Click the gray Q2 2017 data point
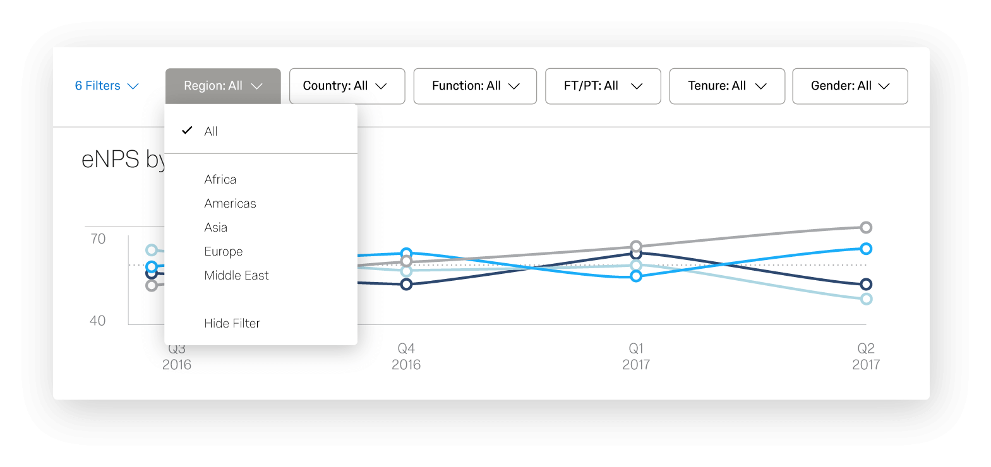Image resolution: width=991 pixels, height=467 pixels. pyautogui.click(x=866, y=227)
